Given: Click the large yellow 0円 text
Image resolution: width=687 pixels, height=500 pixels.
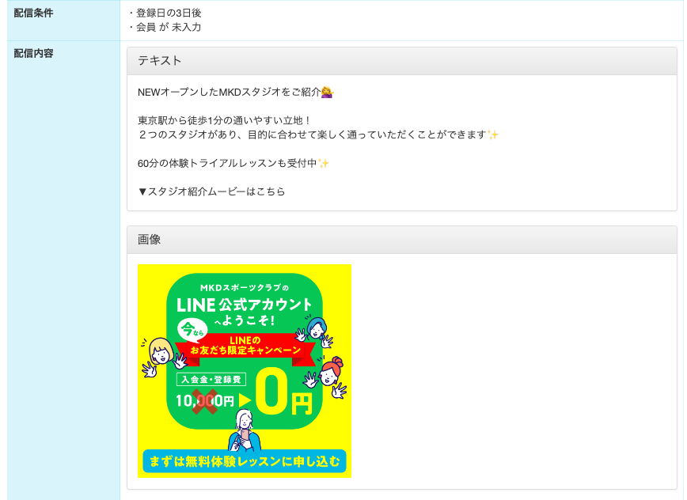Looking at the screenshot, I should tap(284, 392).
